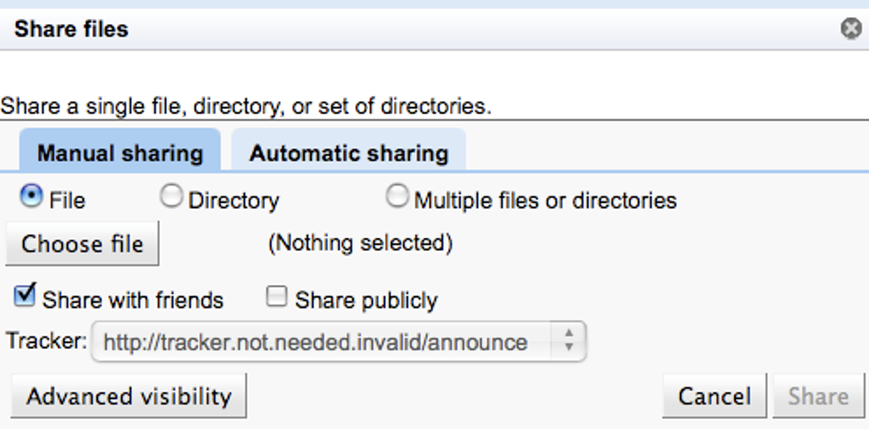This screenshot has height=429, width=869.
Task: Click the dialog description text
Action: 245,107
